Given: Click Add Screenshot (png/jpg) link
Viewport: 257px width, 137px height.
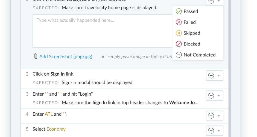Looking at the screenshot, I should (x=66, y=57).
